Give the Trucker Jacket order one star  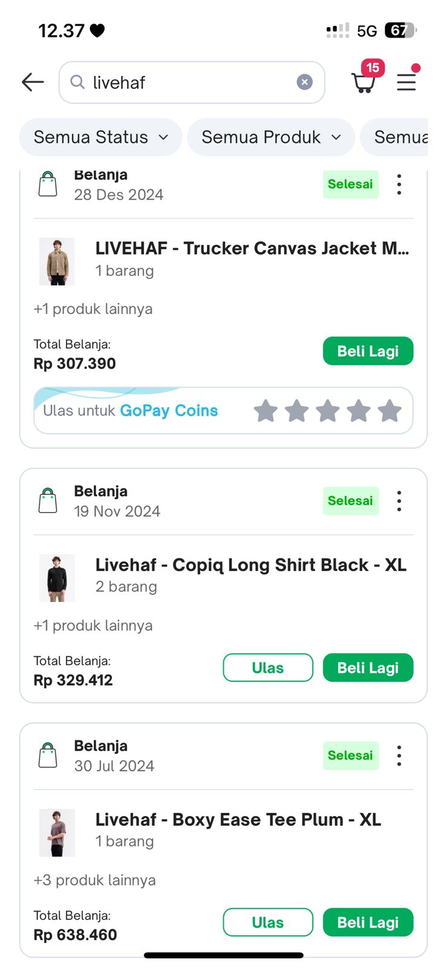coord(266,411)
